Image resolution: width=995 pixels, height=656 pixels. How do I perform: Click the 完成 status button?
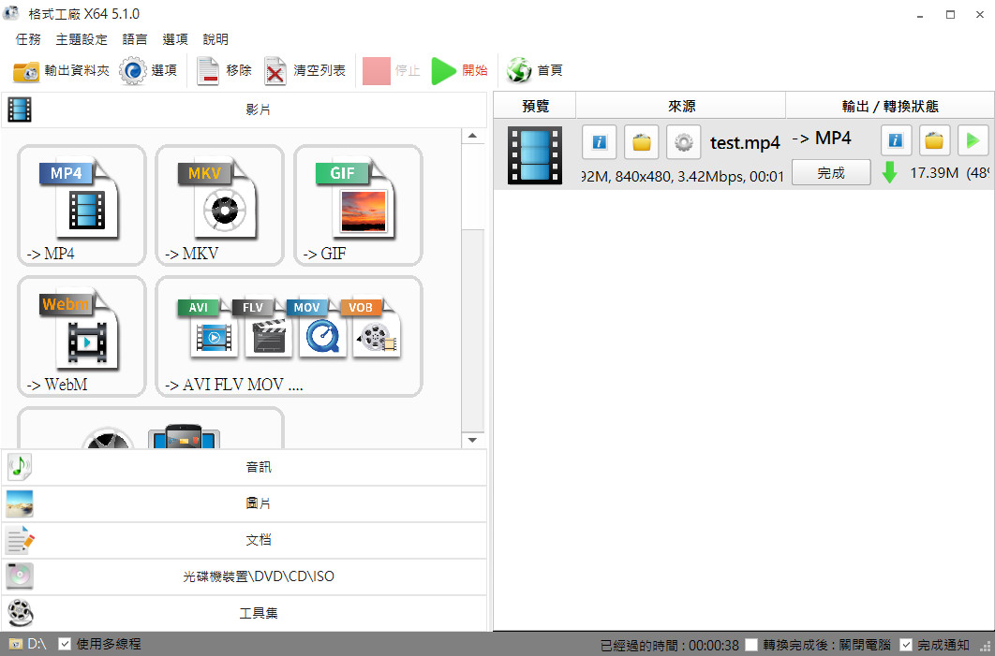click(x=831, y=172)
